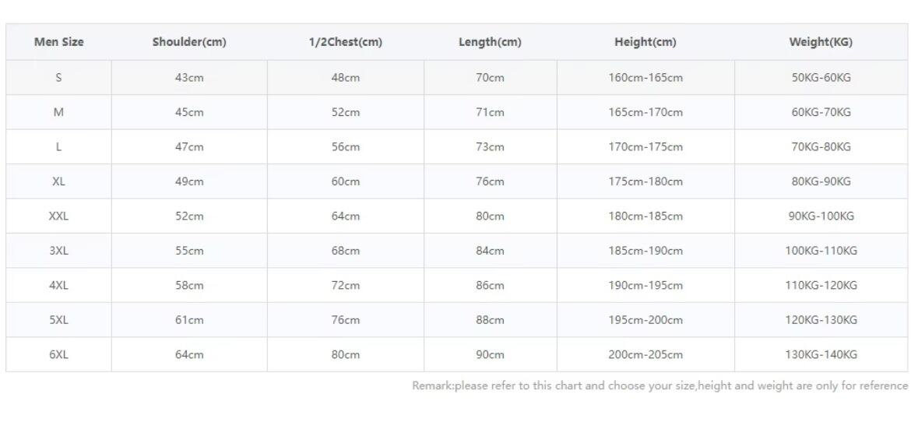This screenshot has width=911, height=426.
Task: Click the S size row label
Action: click(58, 77)
